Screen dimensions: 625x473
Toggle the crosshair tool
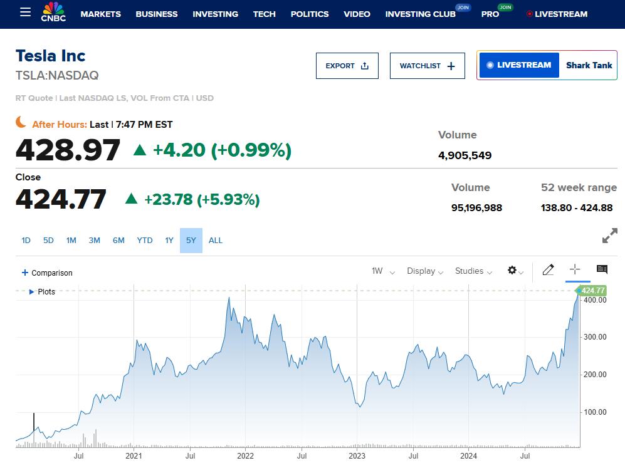pos(575,269)
